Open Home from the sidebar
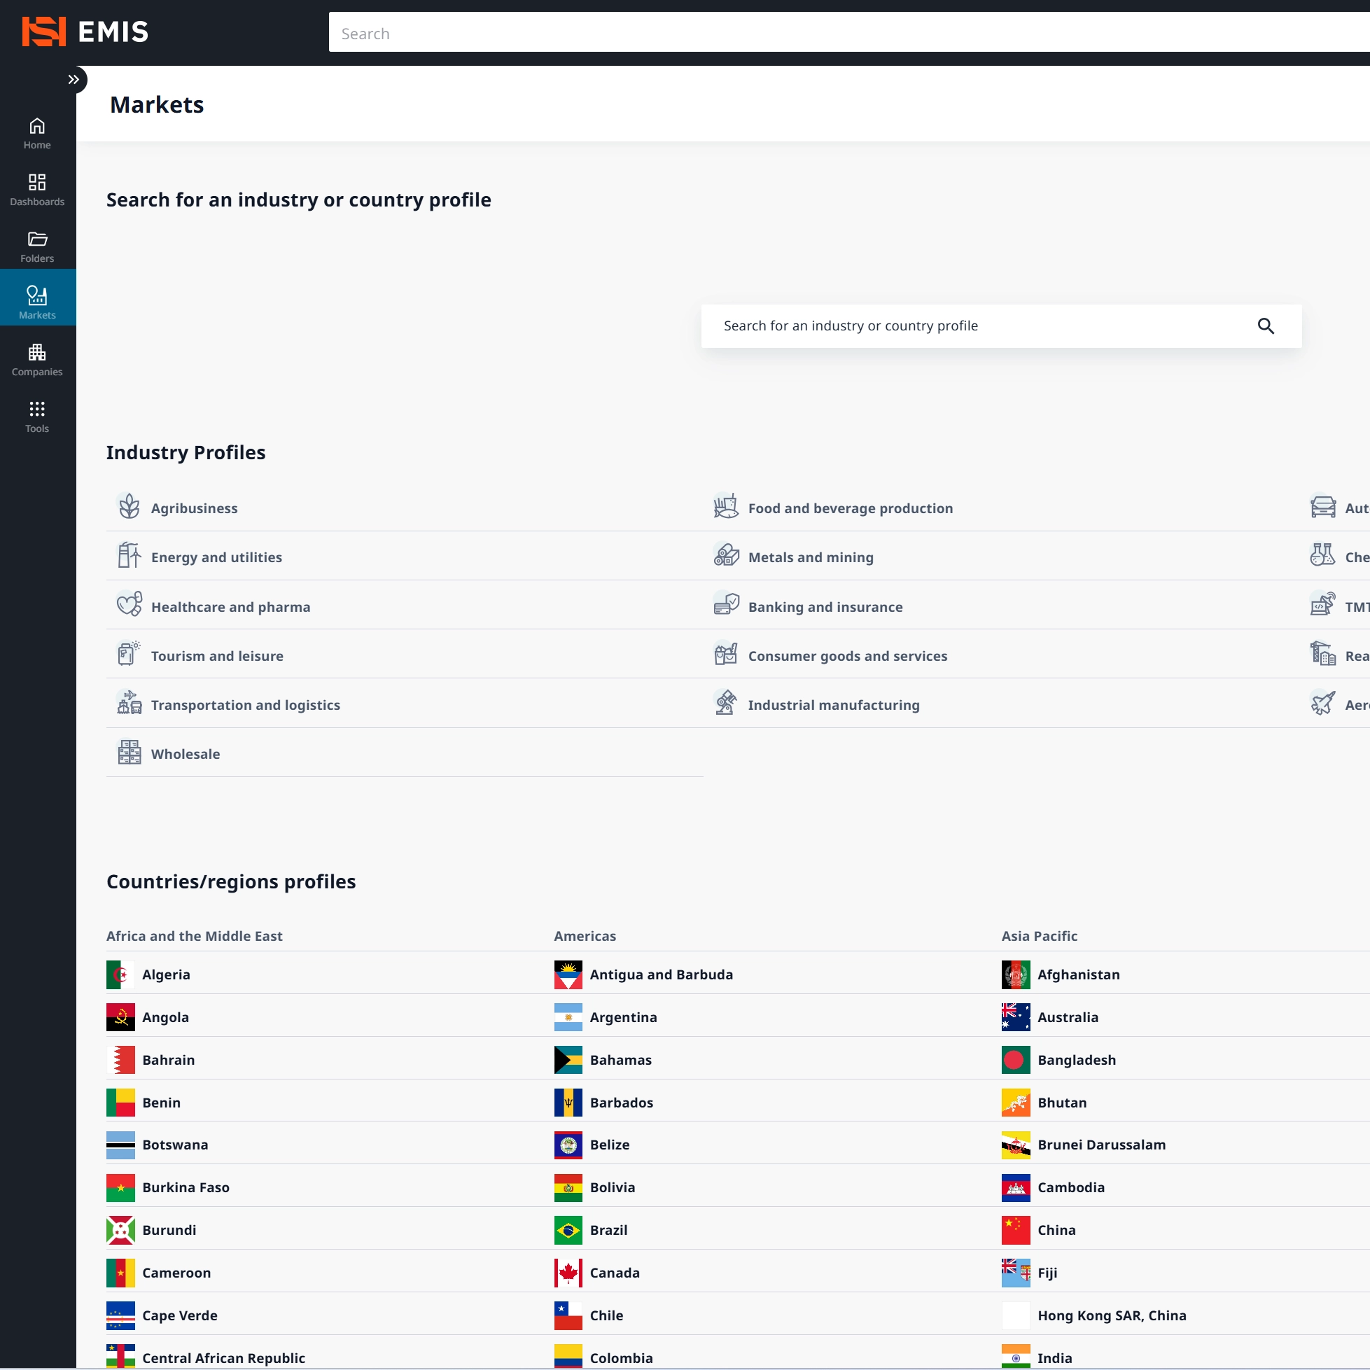 (x=37, y=133)
